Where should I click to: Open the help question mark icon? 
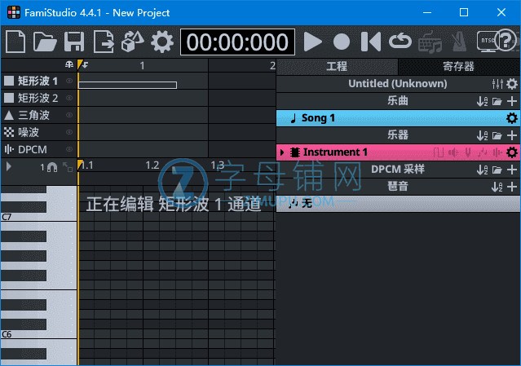tap(506, 42)
